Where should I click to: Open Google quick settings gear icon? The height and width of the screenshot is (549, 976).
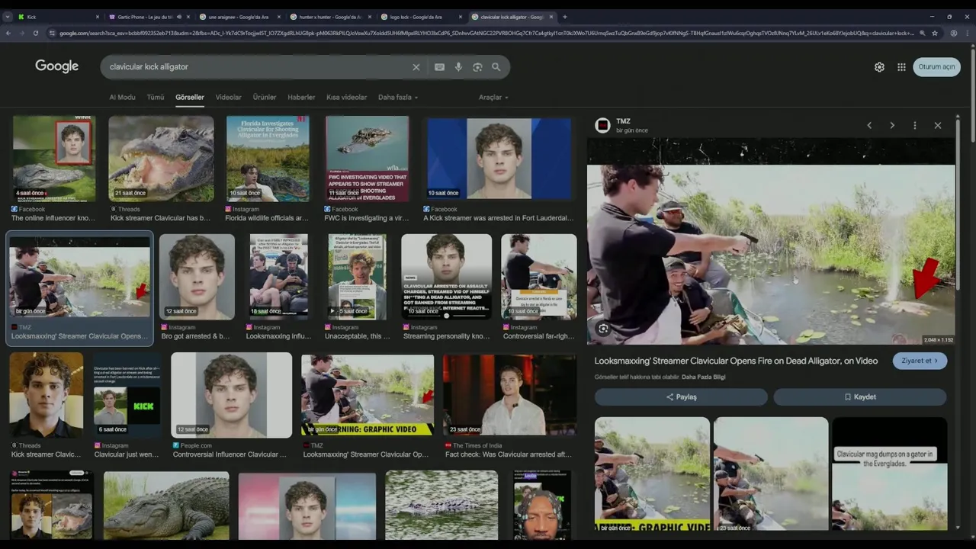879,67
